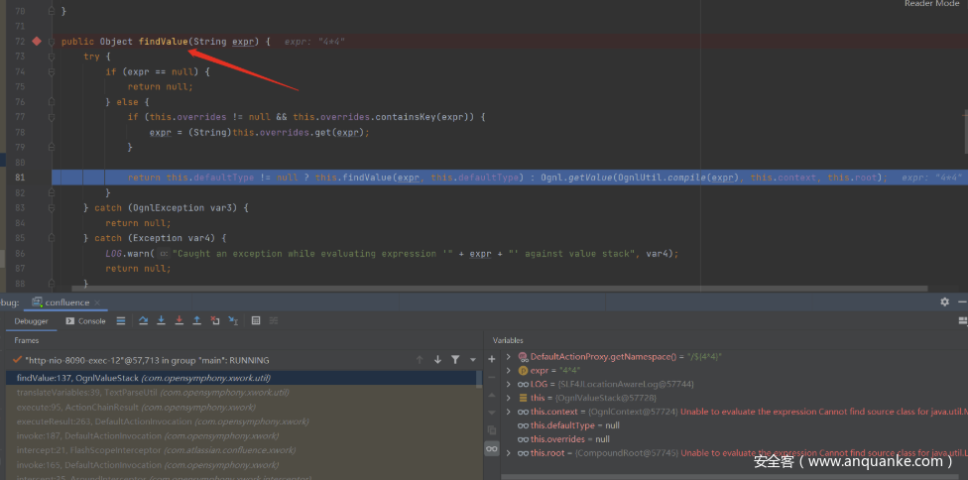This screenshot has width=968, height=480.
Task: Expand the this.context variable node
Action: (x=509, y=411)
